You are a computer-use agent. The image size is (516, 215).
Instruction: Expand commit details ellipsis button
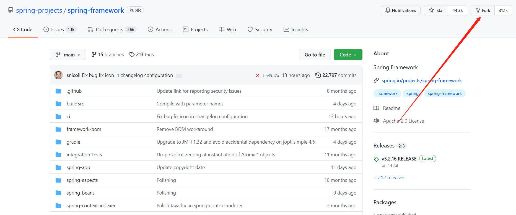(x=179, y=76)
